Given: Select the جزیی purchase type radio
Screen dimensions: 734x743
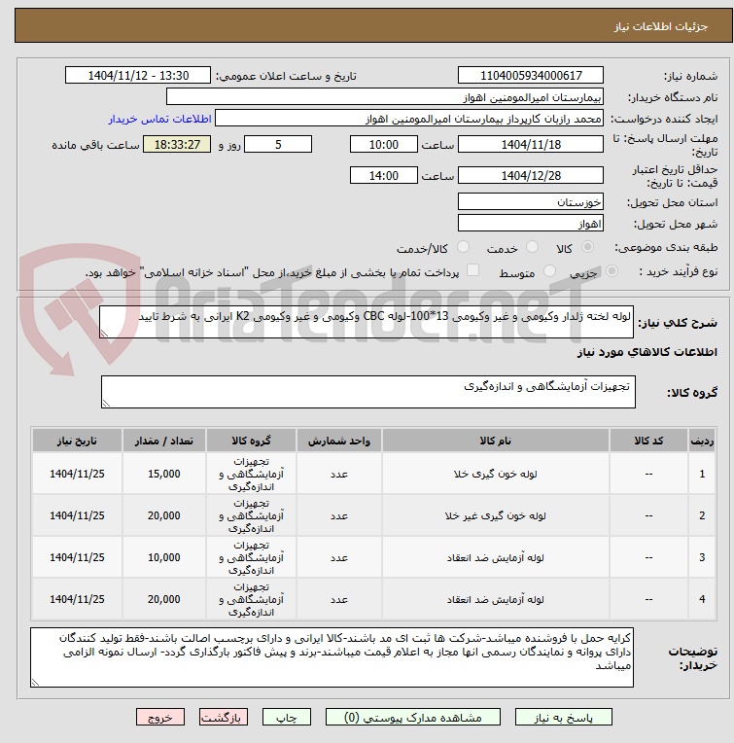Looking at the screenshot, I should [x=612, y=271].
